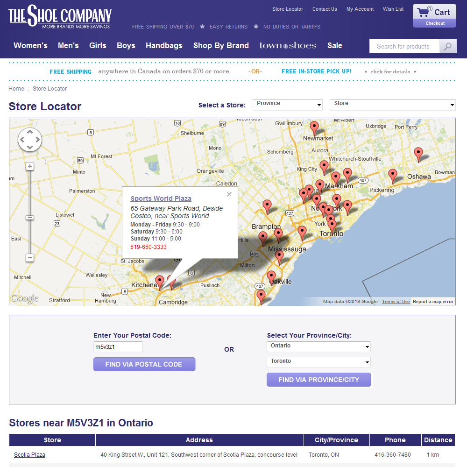This screenshot has width=467, height=467.
Task: Pan the map right arrow
Action: [37, 139]
